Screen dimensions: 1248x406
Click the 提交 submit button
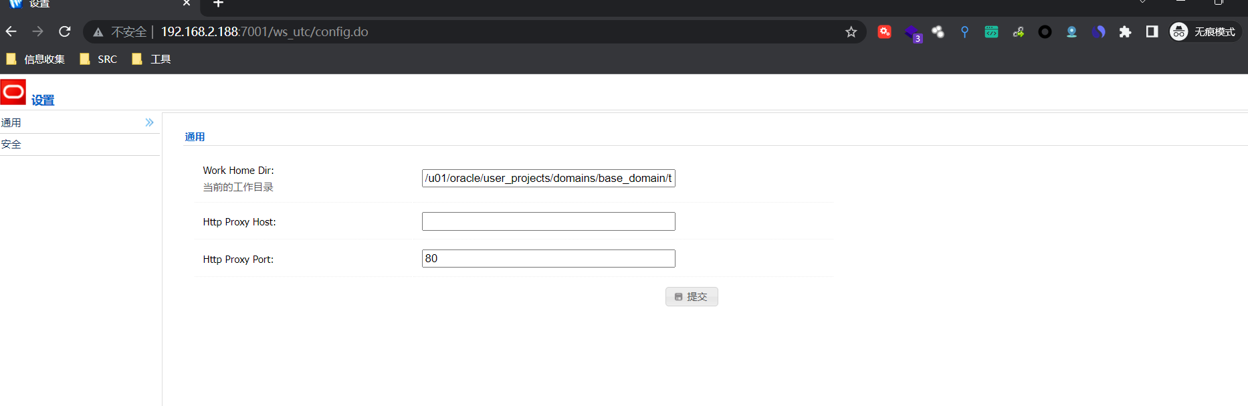(x=692, y=296)
